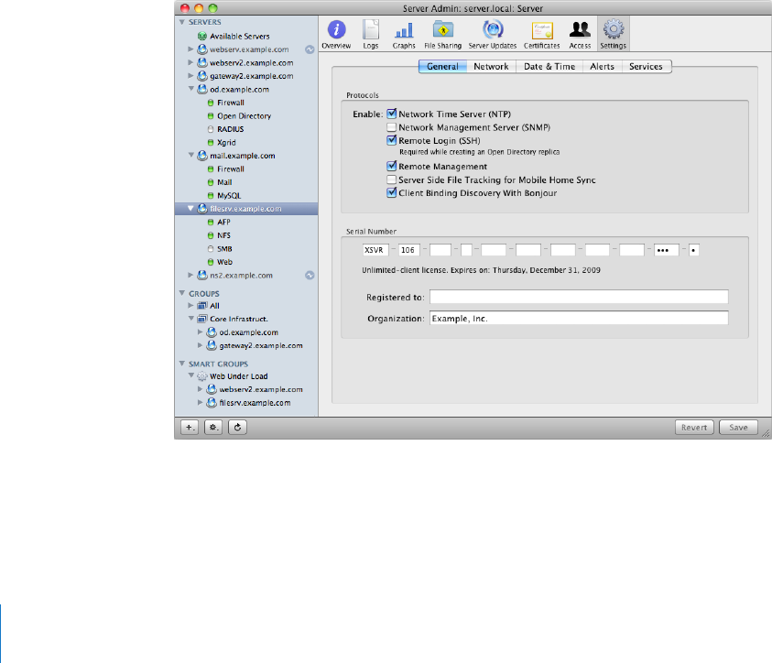This screenshot has width=772, height=663.
Task: Toggle Remote Management checkbox
Action: pos(391,167)
